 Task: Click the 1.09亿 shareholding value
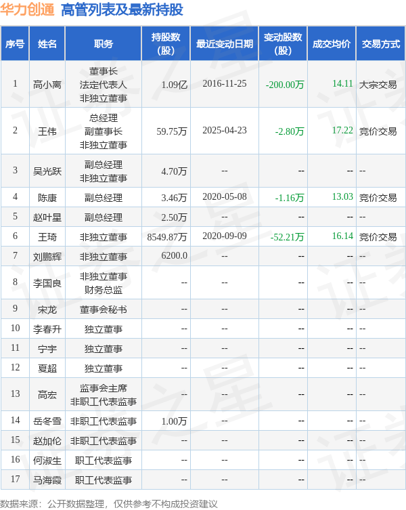(174, 85)
